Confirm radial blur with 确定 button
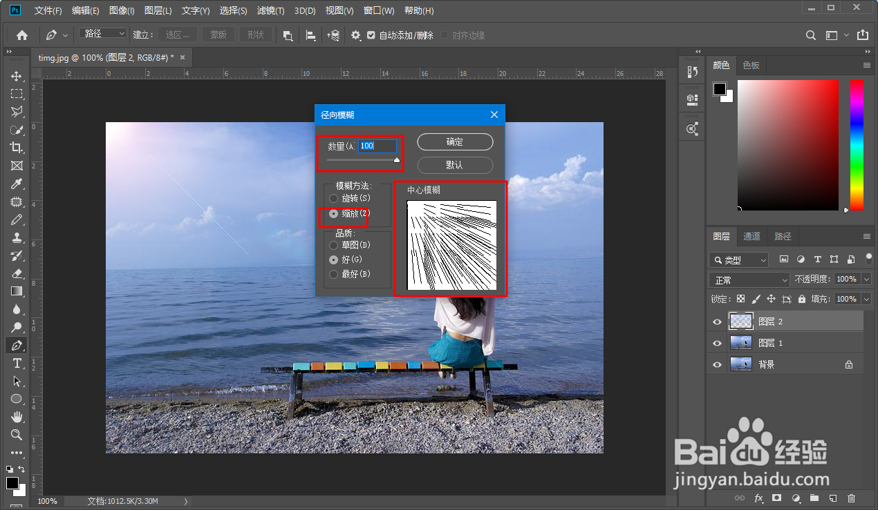 455,141
